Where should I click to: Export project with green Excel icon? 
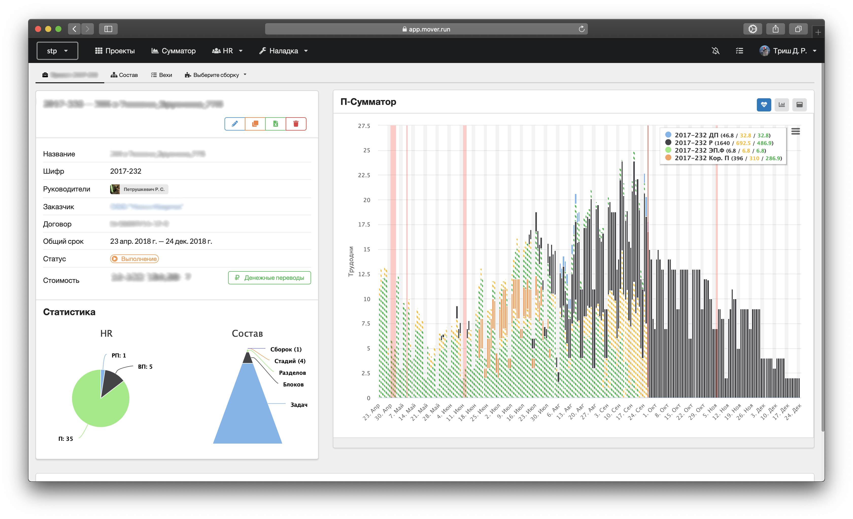click(276, 124)
